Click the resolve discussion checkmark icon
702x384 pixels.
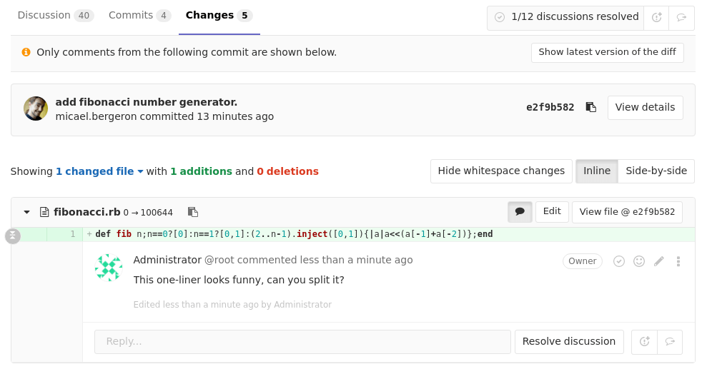tap(619, 261)
